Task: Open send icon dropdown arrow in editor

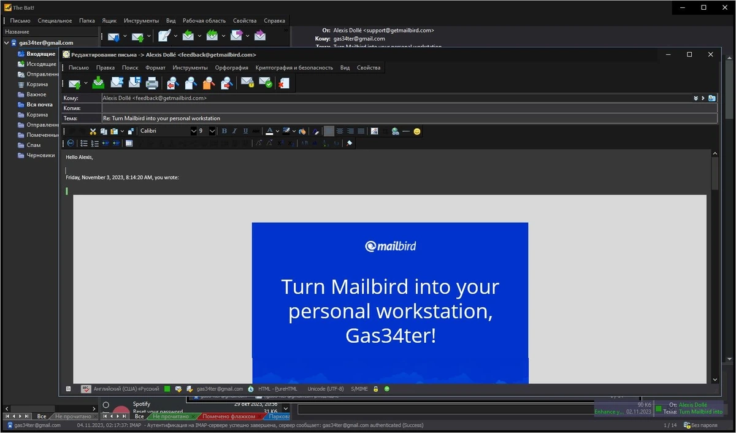Action: 86,83
